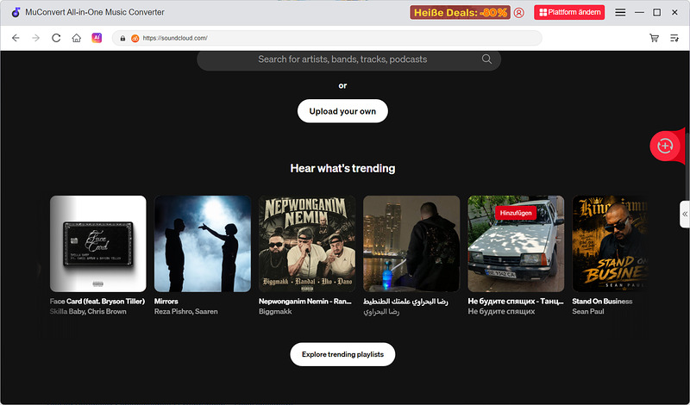
Task: Open artist Biggmakk link
Action: pyautogui.click(x=275, y=311)
